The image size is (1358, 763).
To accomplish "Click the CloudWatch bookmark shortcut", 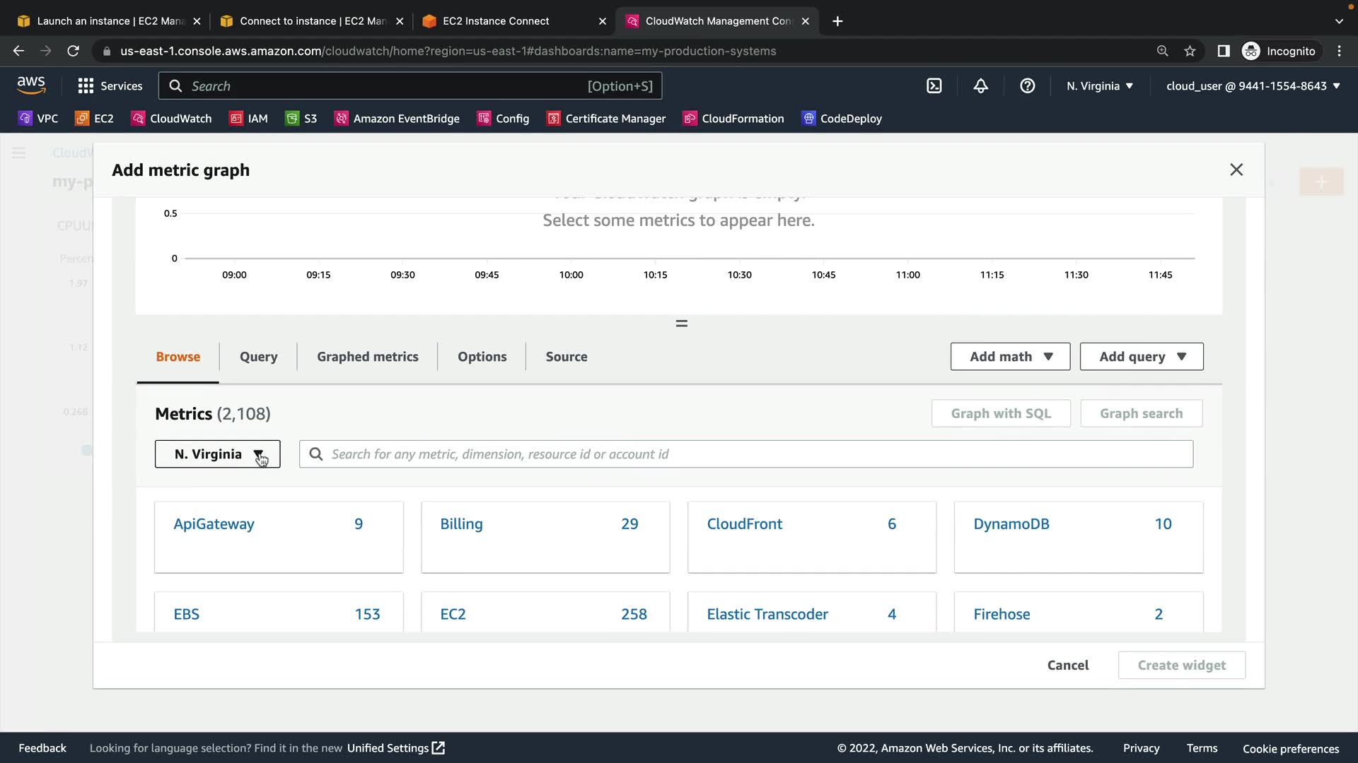I will tap(171, 119).
